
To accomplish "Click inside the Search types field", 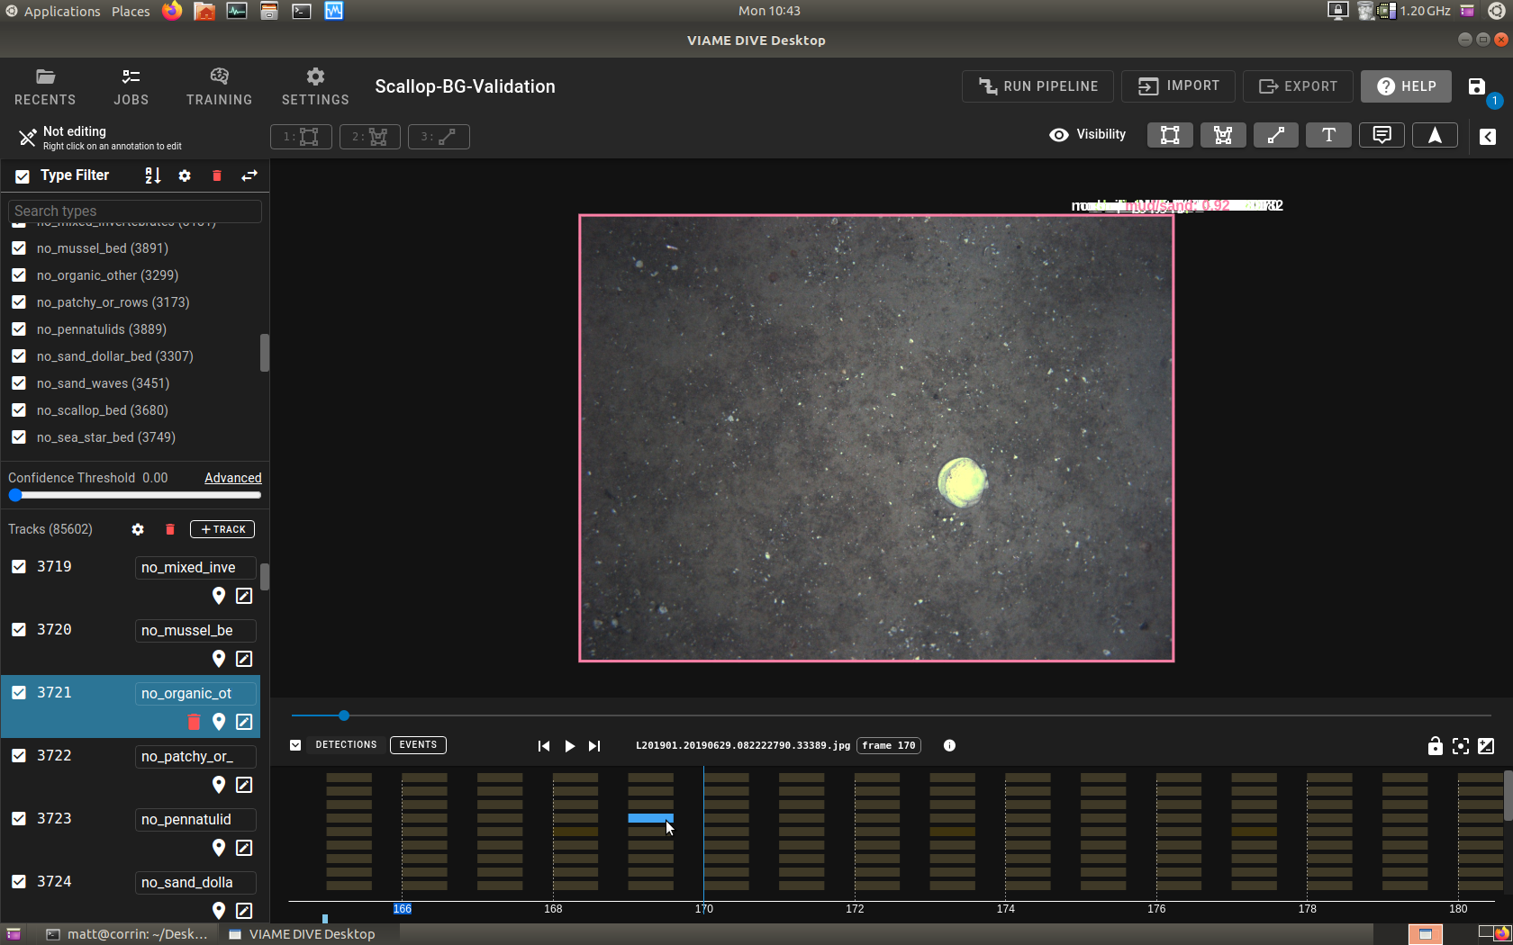I will 133,211.
